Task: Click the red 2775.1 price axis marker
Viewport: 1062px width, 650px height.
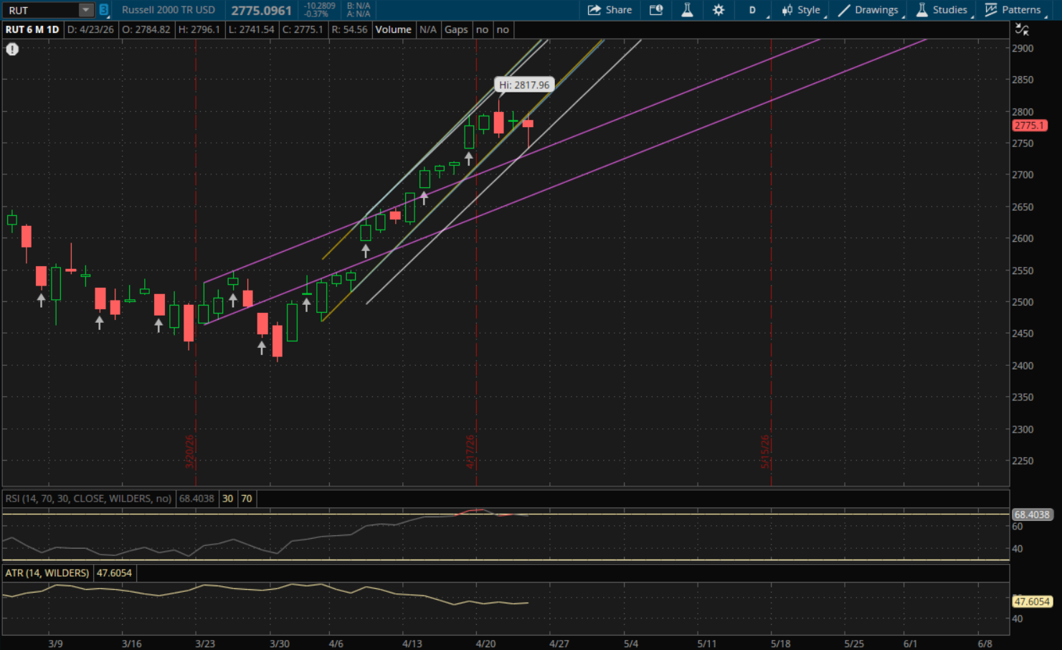Action: tap(1029, 126)
